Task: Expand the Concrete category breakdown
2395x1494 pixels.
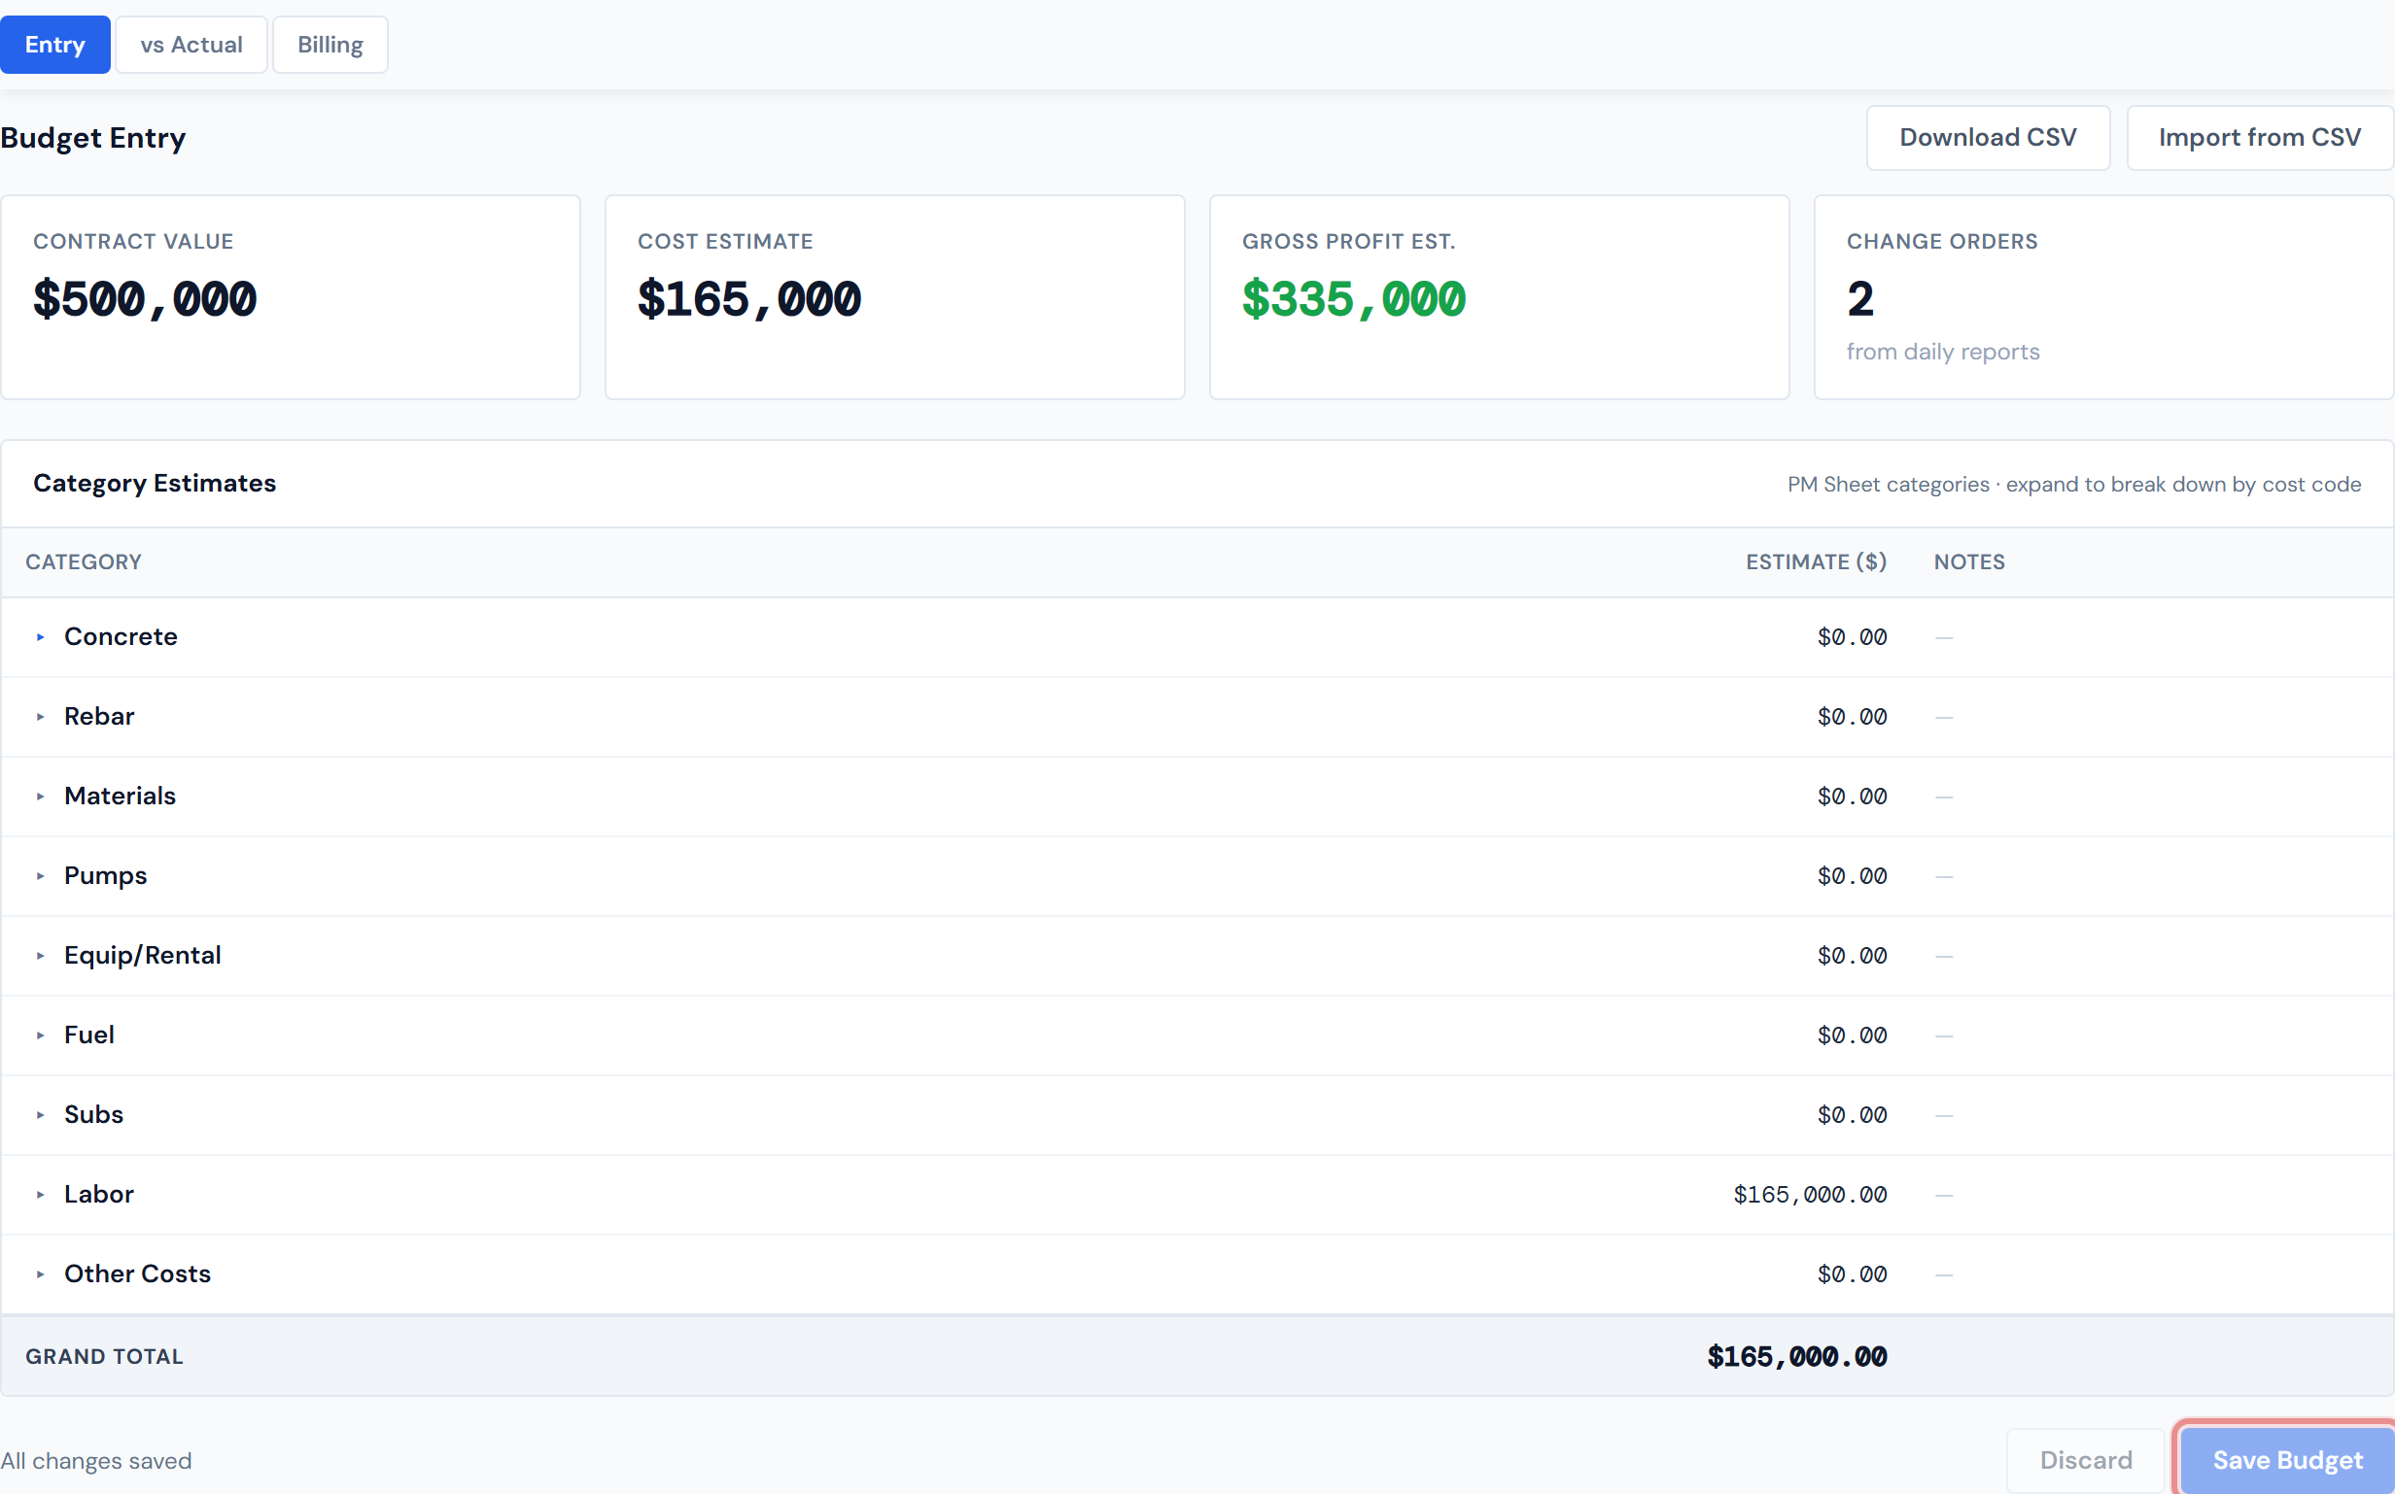Action: coord(41,637)
